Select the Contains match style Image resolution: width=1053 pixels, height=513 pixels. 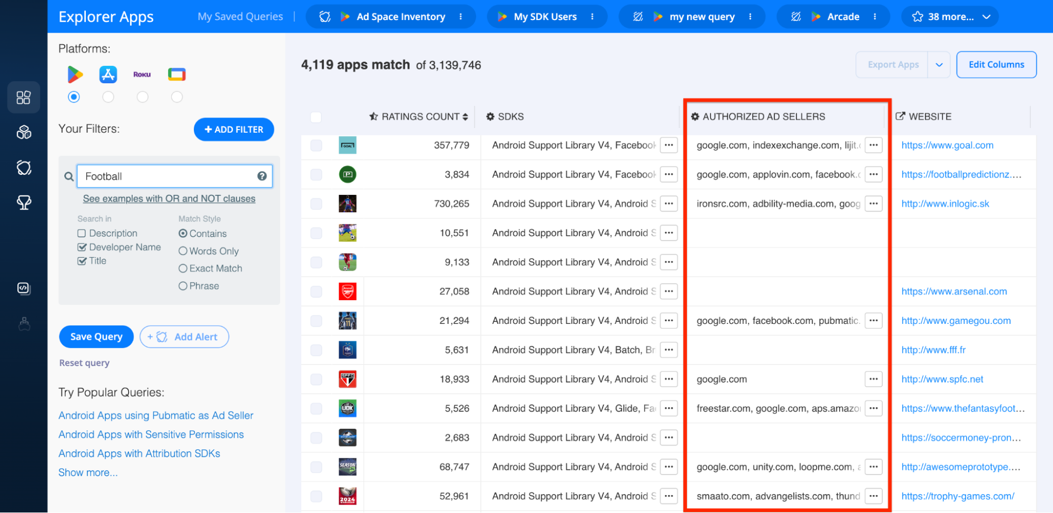(183, 233)
